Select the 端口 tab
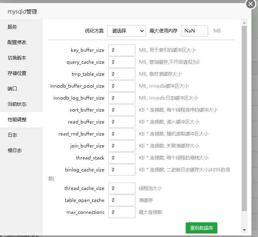Viewport: 258px width, 237px height. click(x=21, y=88)
